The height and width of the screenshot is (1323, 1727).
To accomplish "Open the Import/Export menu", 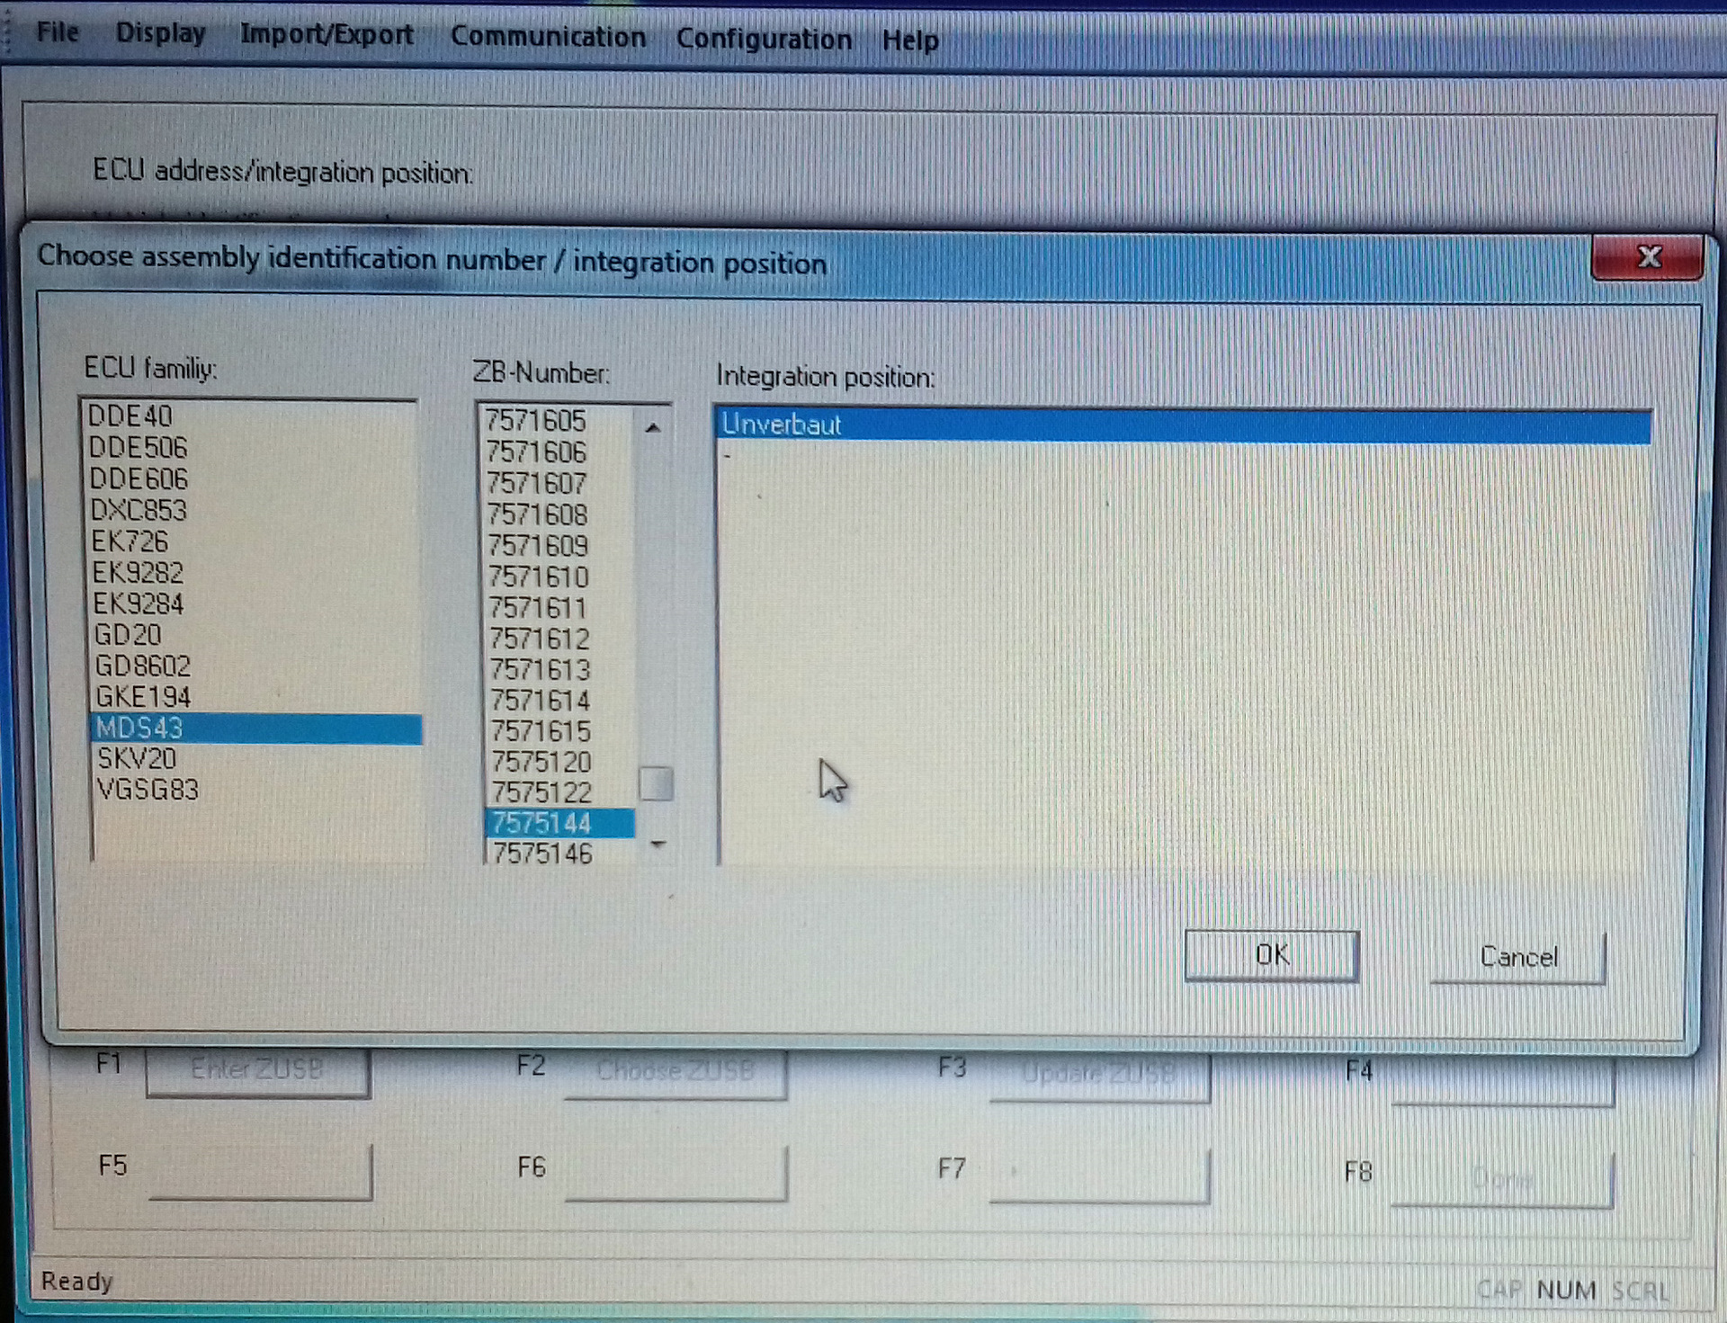I will pyautogui.click(x=327, y=34).
